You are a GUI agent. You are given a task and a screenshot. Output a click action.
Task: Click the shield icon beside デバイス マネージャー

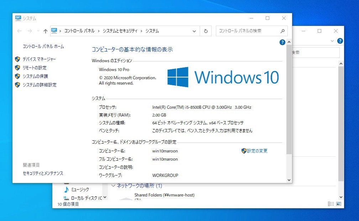click(x=17, y=59)
